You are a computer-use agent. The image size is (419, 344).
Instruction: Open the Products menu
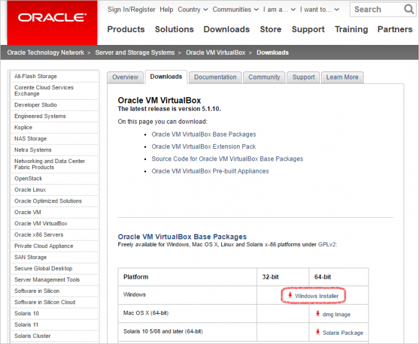point(126,29)
